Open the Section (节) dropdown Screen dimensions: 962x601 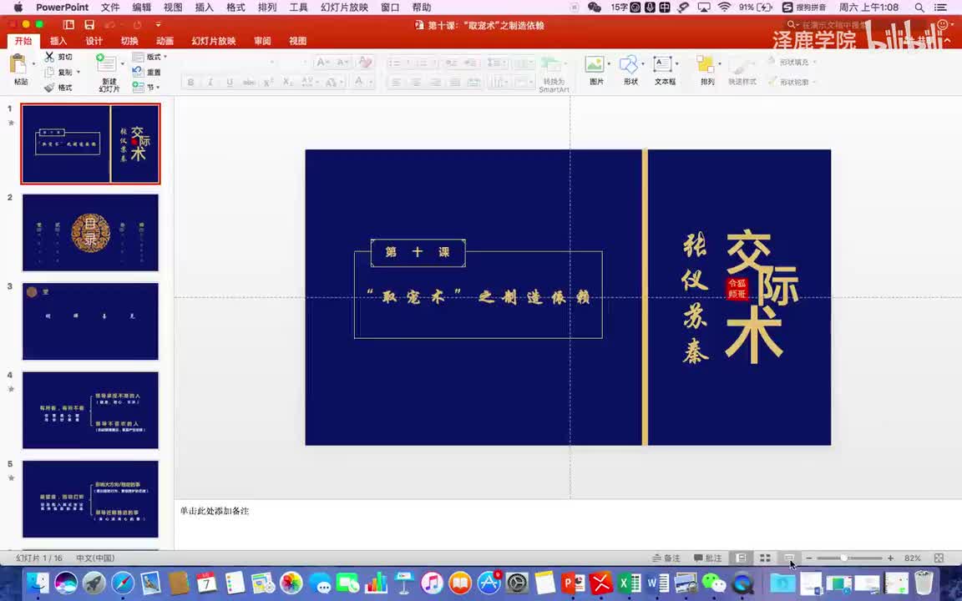pyautogui.click(x=146, y=88)
